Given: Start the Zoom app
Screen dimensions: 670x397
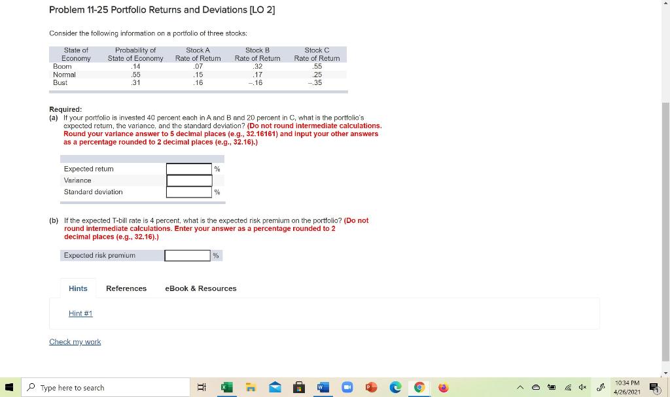Looking at the screenshot, I should click(x=347, y=387).
